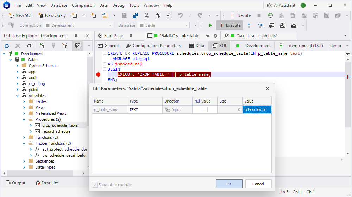The height and width of the screenshot is (197, 352).
Task: Click the red breakpoint marker in the gutter
Action: click(x=98, y=74)
